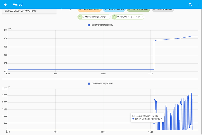Go to the next time range
This screenshot has width=202, height=135.
[70, 10]
